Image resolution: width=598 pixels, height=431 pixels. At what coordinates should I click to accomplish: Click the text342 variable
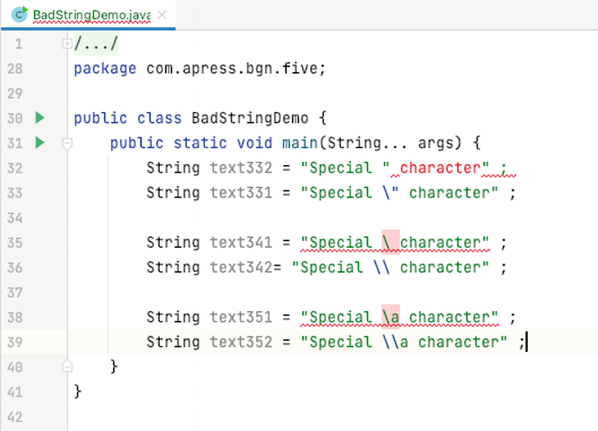(241, 268)
